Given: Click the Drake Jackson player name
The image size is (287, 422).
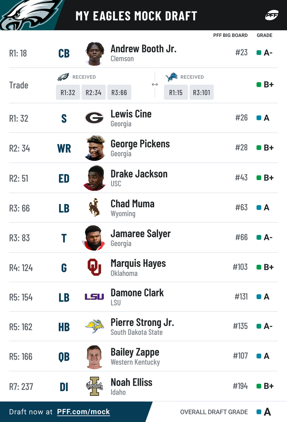Looking at the screenshot, I should 139,174.
